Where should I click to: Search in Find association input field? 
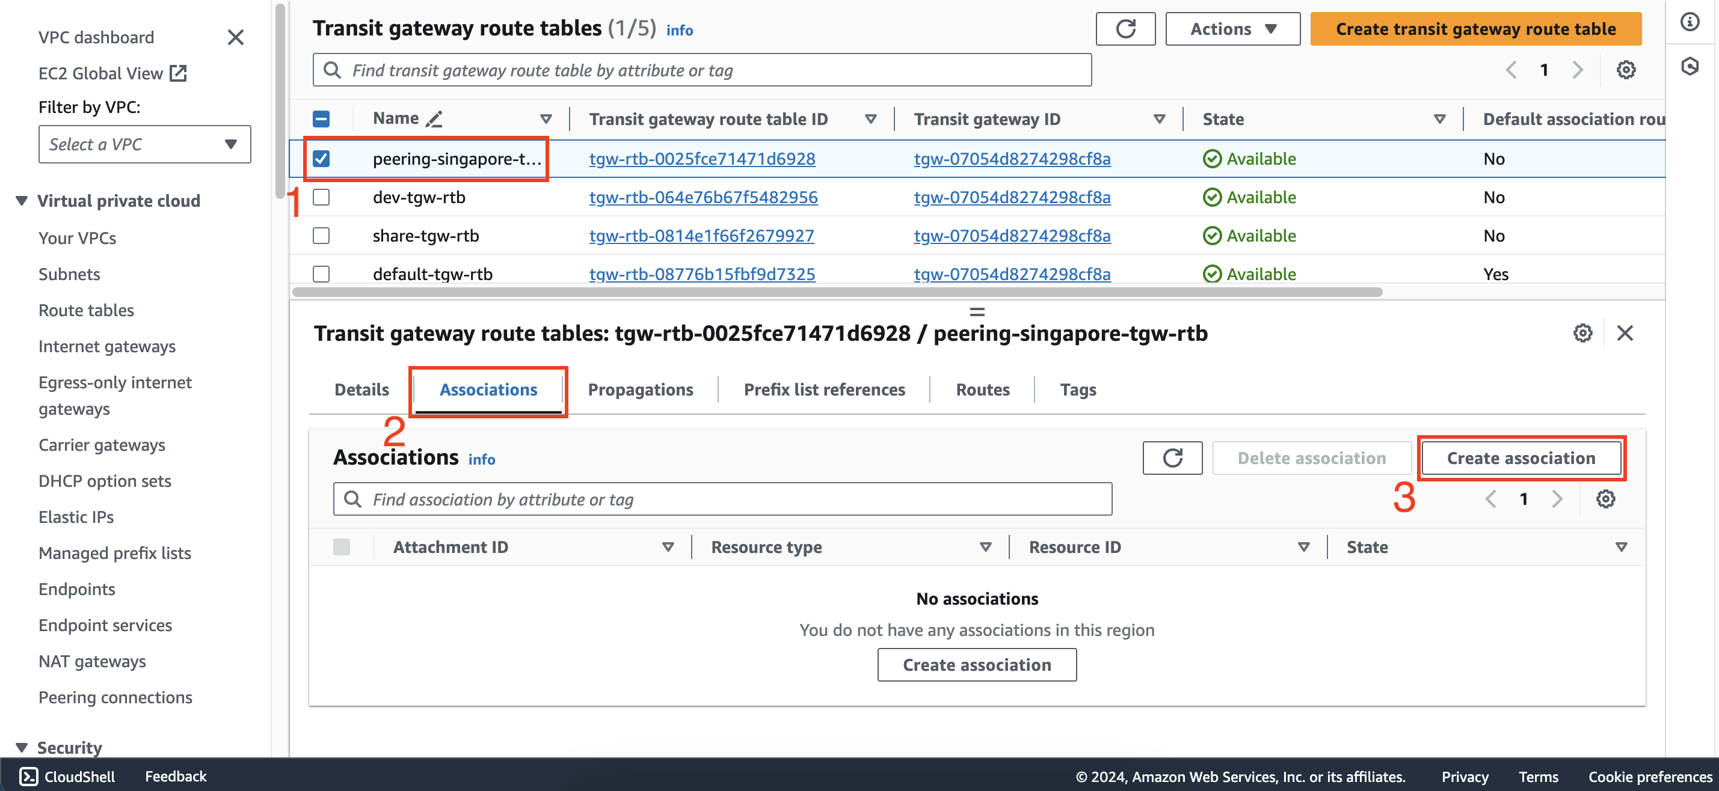[722, 499]
